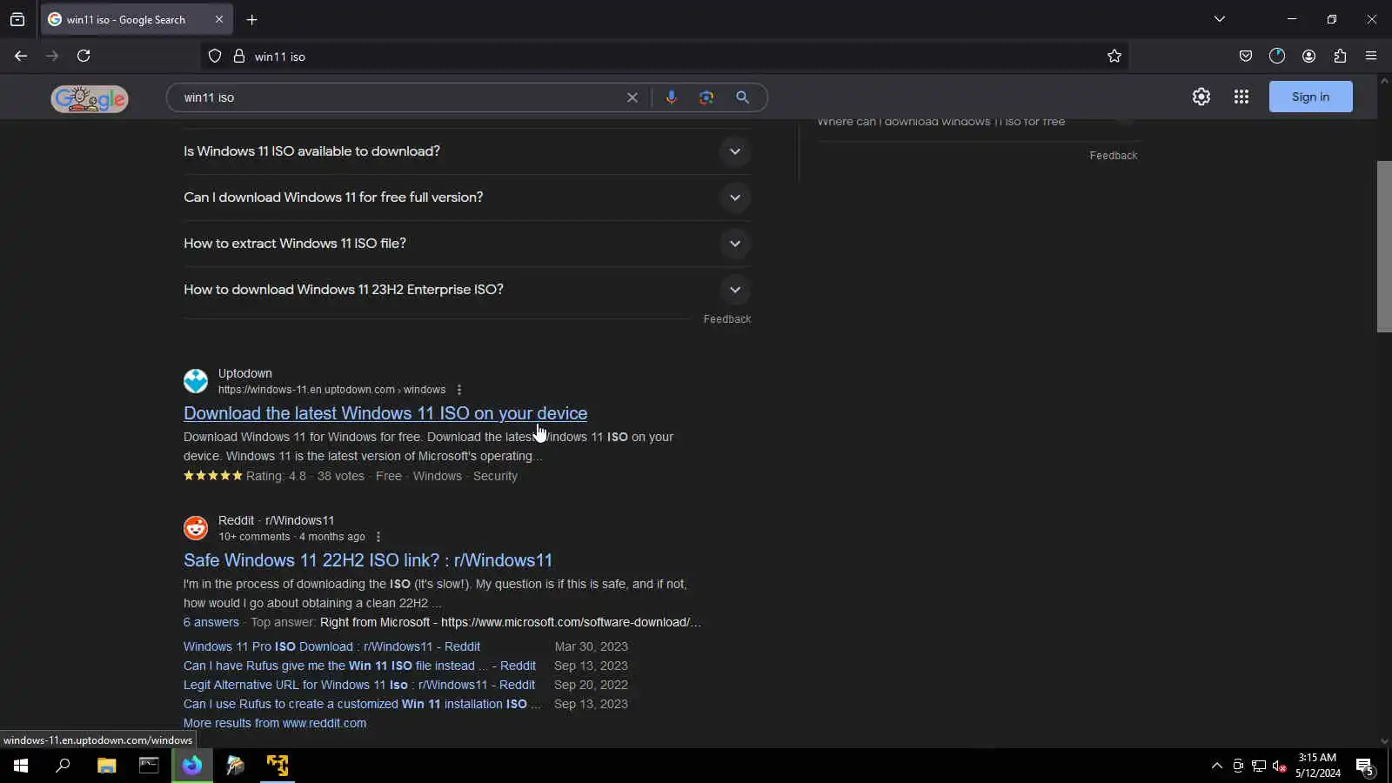This screenshot has height=783, width=1392.
Task: Open File Explorer from taskbar
Action: point(106,766)
